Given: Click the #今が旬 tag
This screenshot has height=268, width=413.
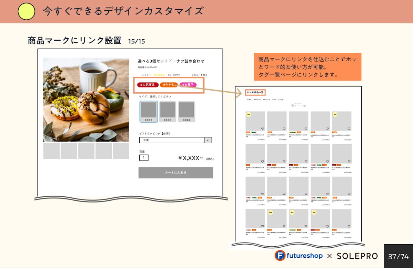Looking at the screenshot, I should pyautogui.click(x=169, y=85).
